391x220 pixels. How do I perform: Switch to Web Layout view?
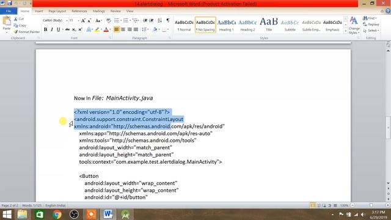tap(324, 205)
